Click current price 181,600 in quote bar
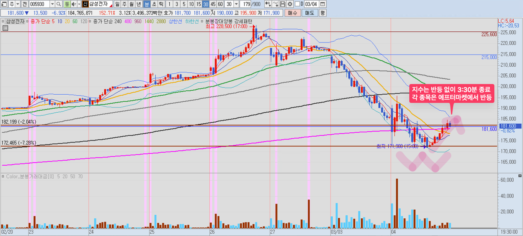 (x=16, y=13)
